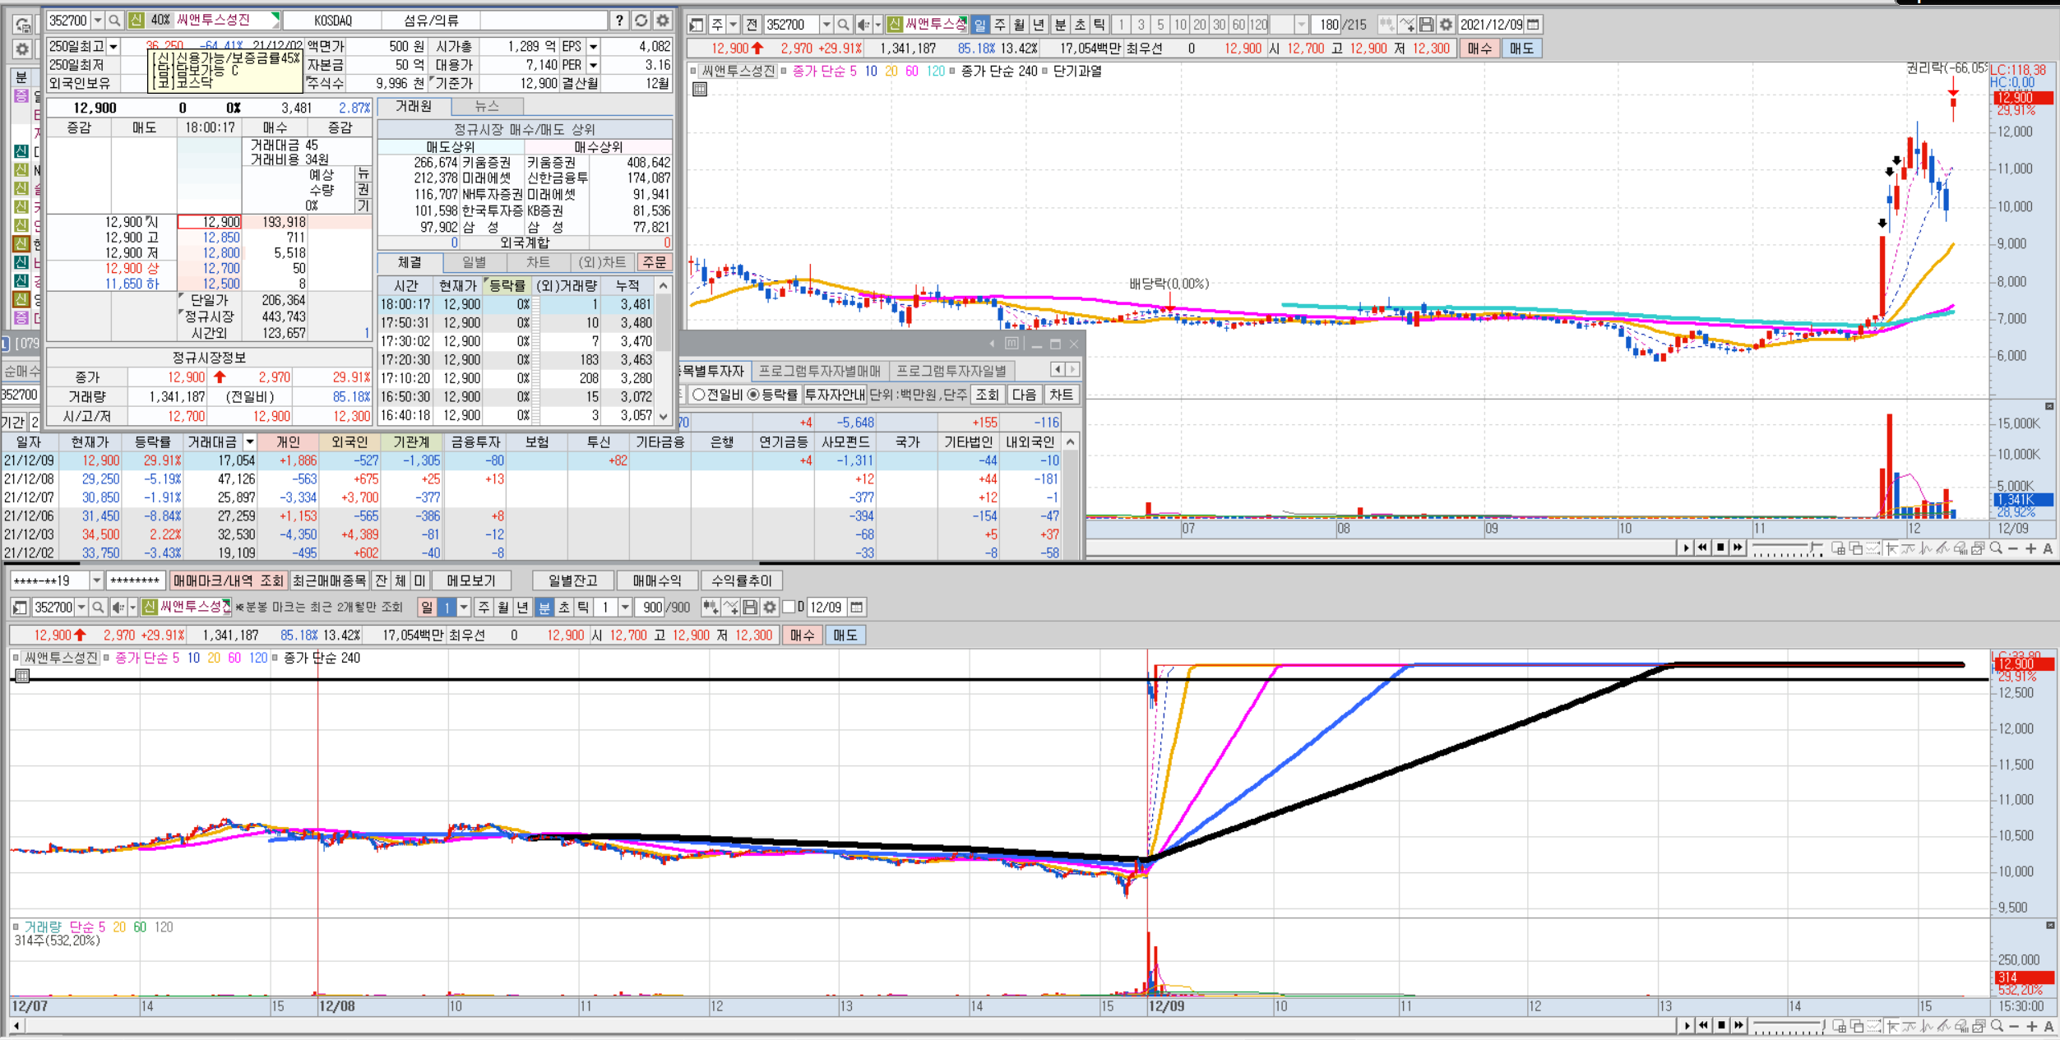Open (외)차트 tab
This screenshot has height=1040, width=2060.
point(602,262)
